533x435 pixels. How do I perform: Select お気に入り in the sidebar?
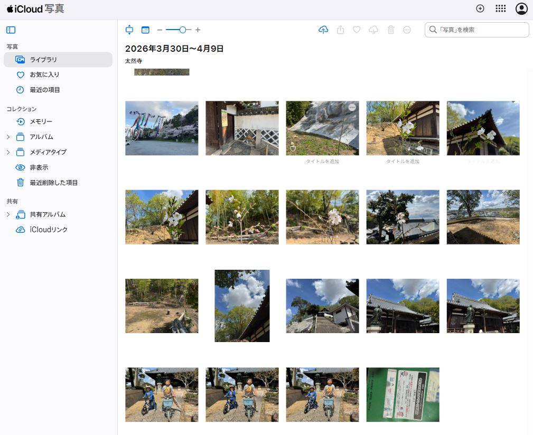pyautogui.click(x=44, y=75)
